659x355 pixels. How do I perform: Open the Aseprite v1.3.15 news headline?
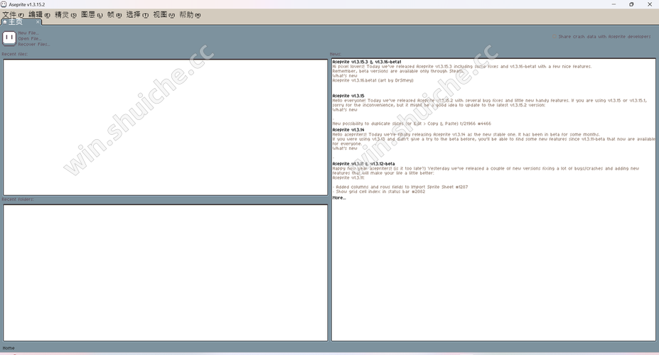pos(348,96)
